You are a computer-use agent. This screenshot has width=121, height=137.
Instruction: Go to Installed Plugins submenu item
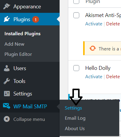22,34
